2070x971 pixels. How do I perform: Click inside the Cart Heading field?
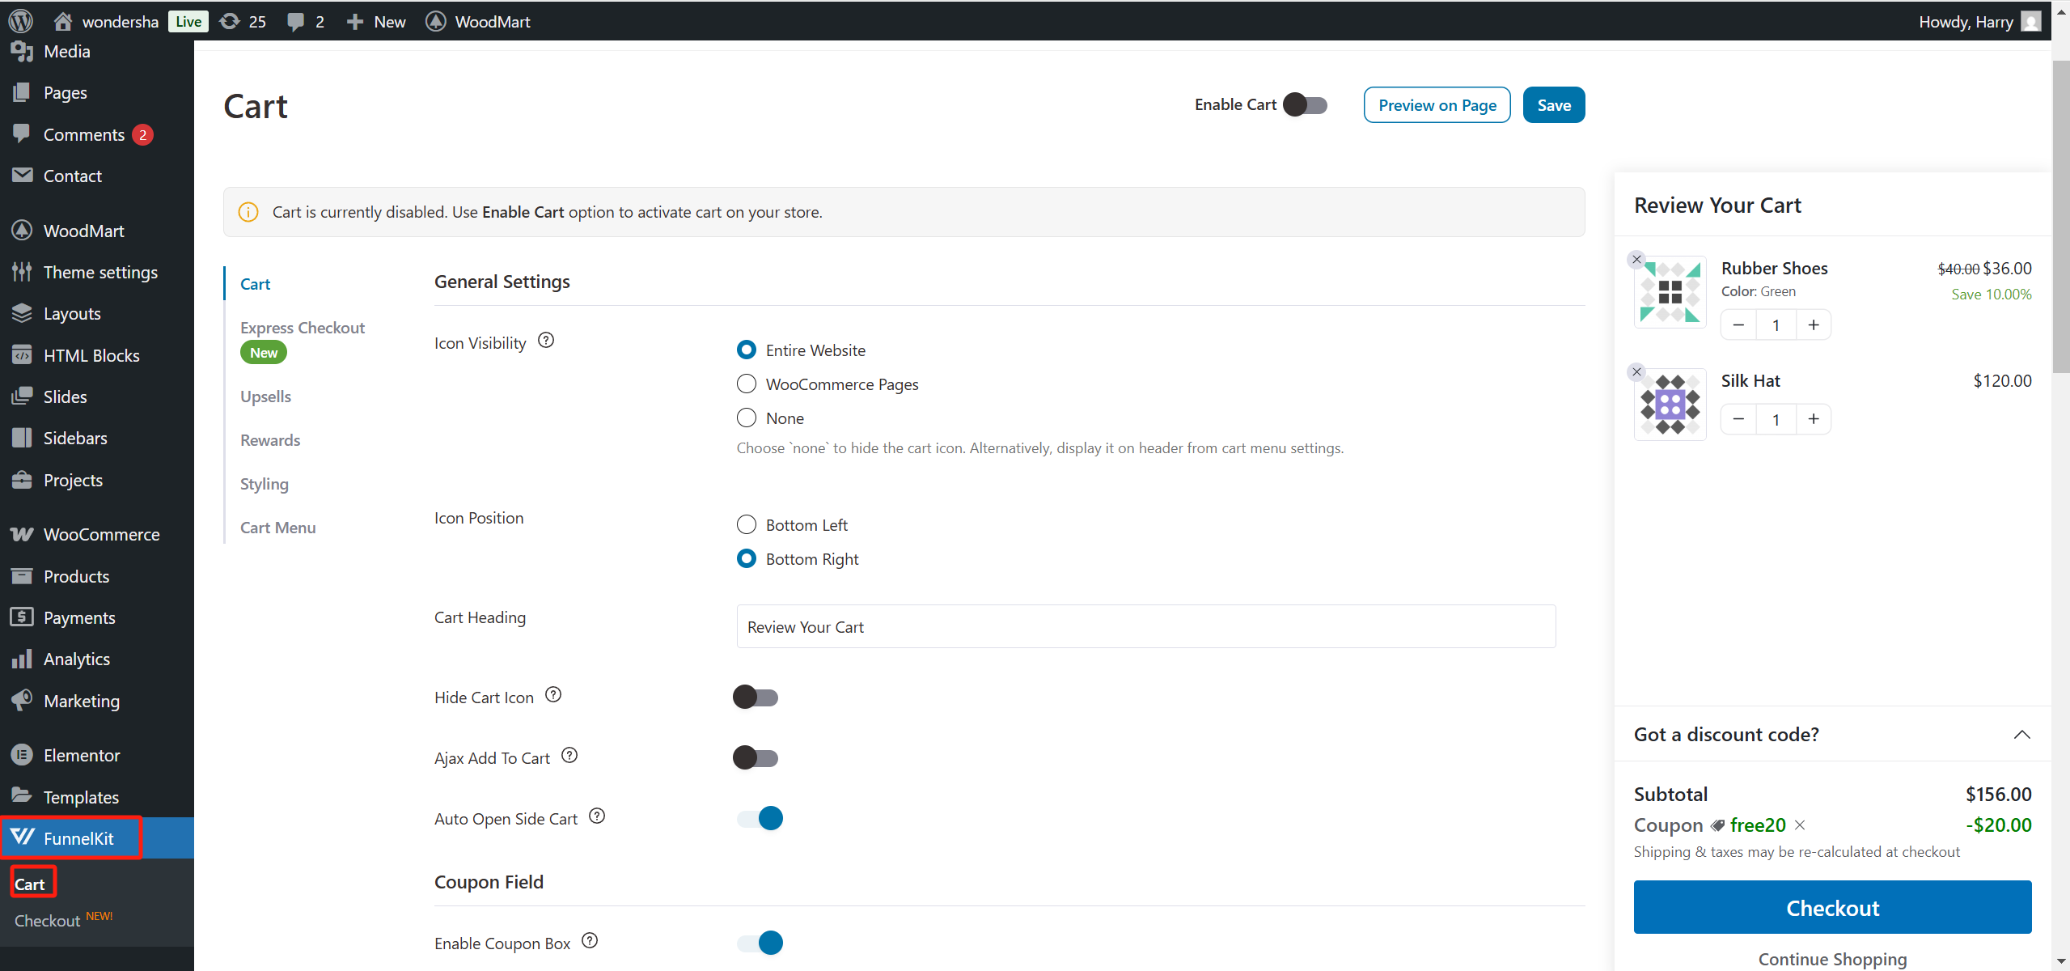[x=1145, y=627]
